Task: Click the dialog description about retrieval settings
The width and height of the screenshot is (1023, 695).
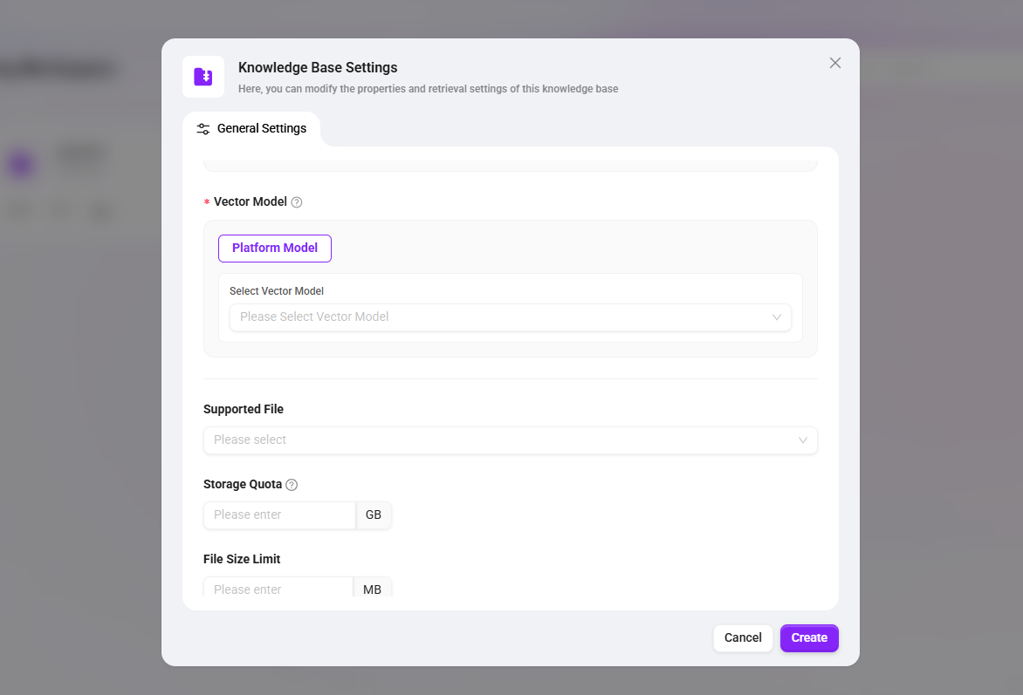Action: click(428, 89)
